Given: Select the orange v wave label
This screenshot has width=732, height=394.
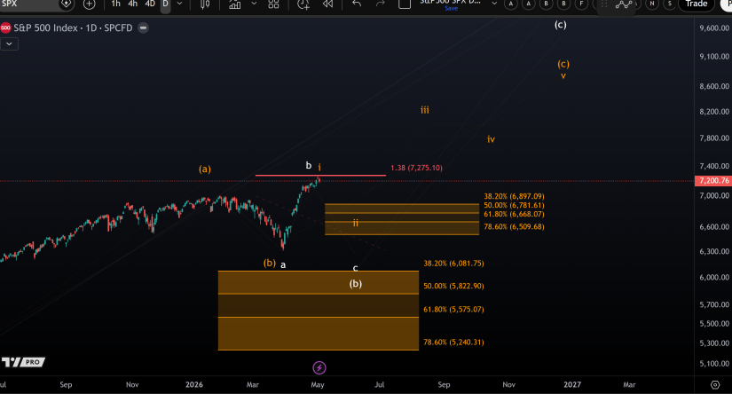Looking at the screenshot, I should pos(563,75).
